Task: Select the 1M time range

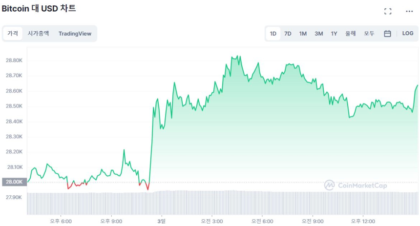Action: point(303,34)
